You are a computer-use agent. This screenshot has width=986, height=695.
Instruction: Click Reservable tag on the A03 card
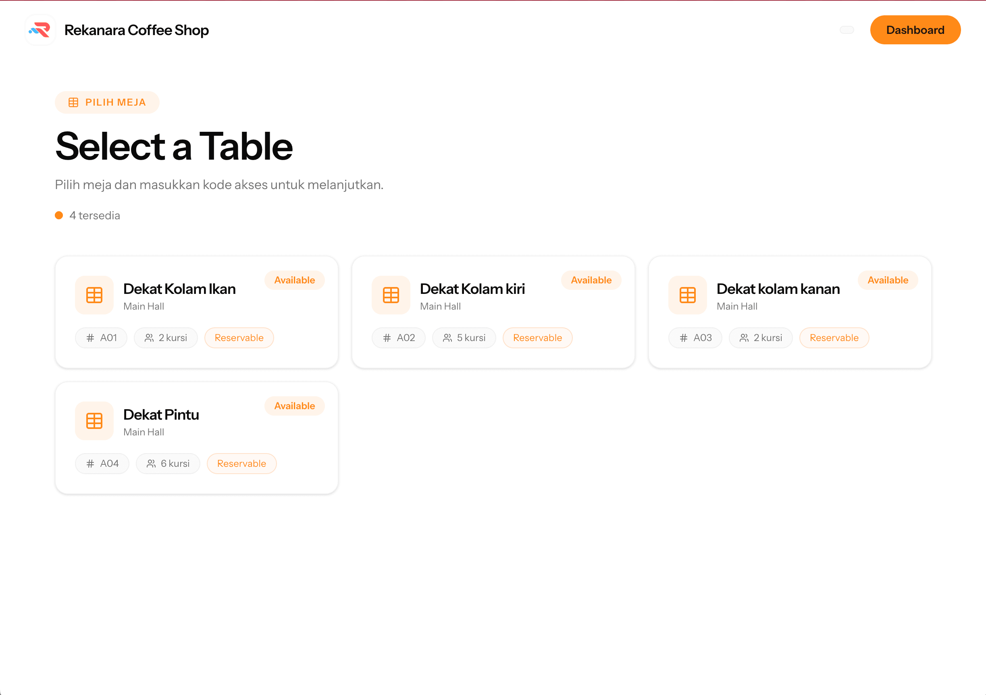pyautogui.click(x=834, y=338)
